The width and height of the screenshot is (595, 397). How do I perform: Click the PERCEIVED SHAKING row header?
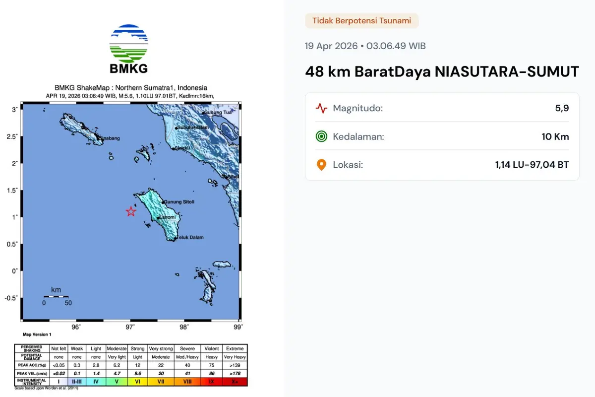32,348
